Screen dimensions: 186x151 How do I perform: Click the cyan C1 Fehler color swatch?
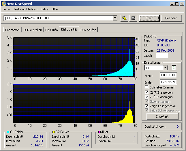[x=8, y=132]
